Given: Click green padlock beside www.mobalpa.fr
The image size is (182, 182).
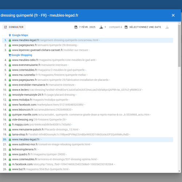Looking at the screenshot, I should 10,100.
